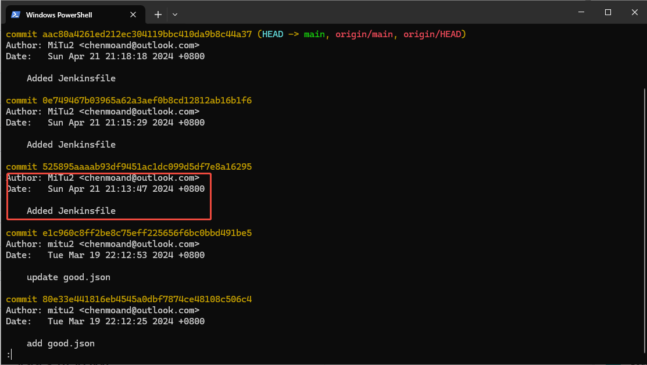Select the Windows PowerShell tab

(64, 15)
